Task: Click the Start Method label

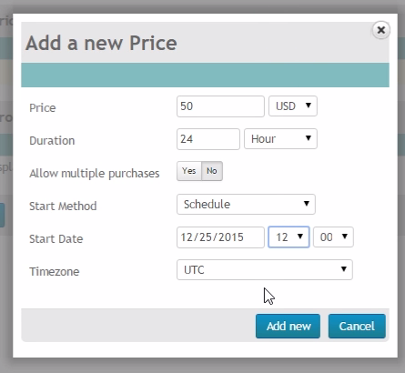Action: click(63, 207)
